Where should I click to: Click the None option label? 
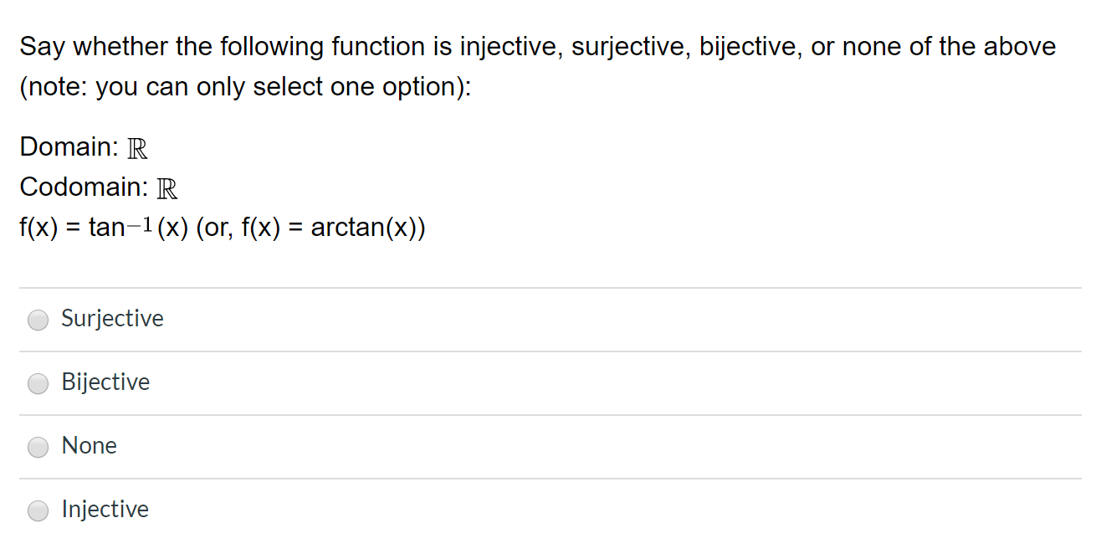click(90, 446)
